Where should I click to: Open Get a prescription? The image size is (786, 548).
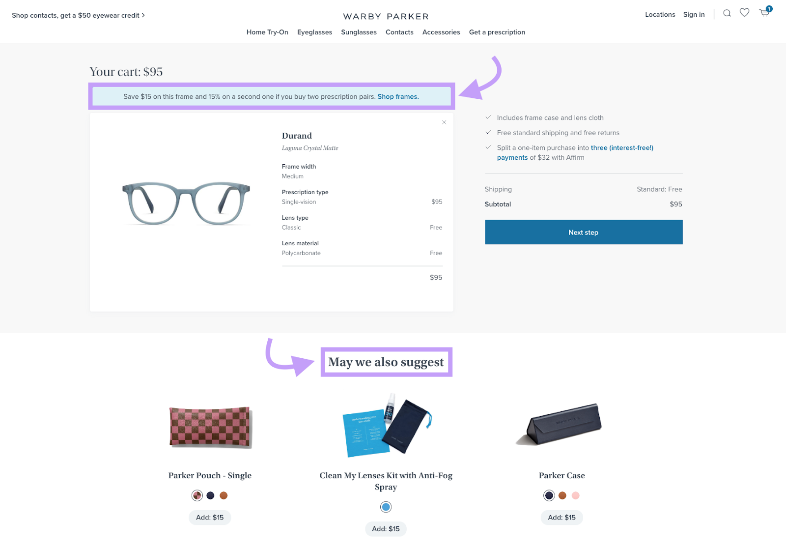pyautogui.click(x=497, y=32)
